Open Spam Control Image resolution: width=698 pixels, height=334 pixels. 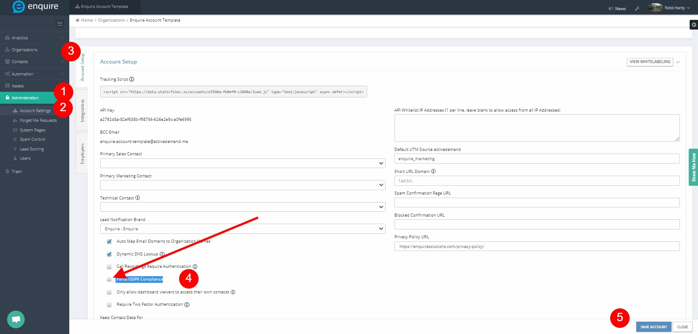32,139
